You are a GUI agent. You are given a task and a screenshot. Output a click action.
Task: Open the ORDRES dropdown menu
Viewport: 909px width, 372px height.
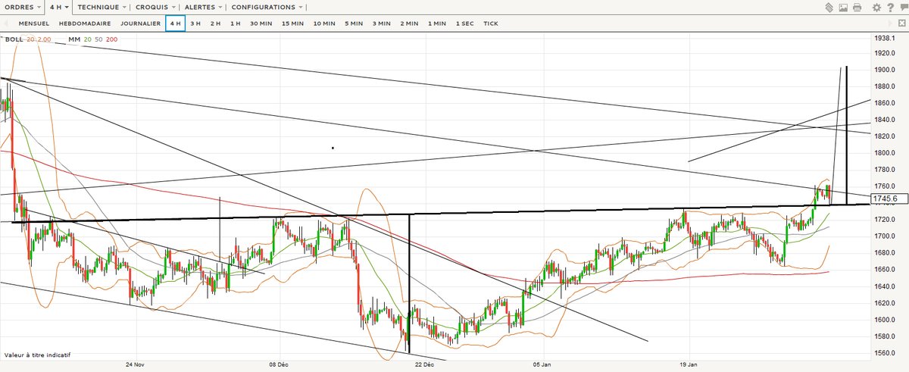tap(23, 7)
